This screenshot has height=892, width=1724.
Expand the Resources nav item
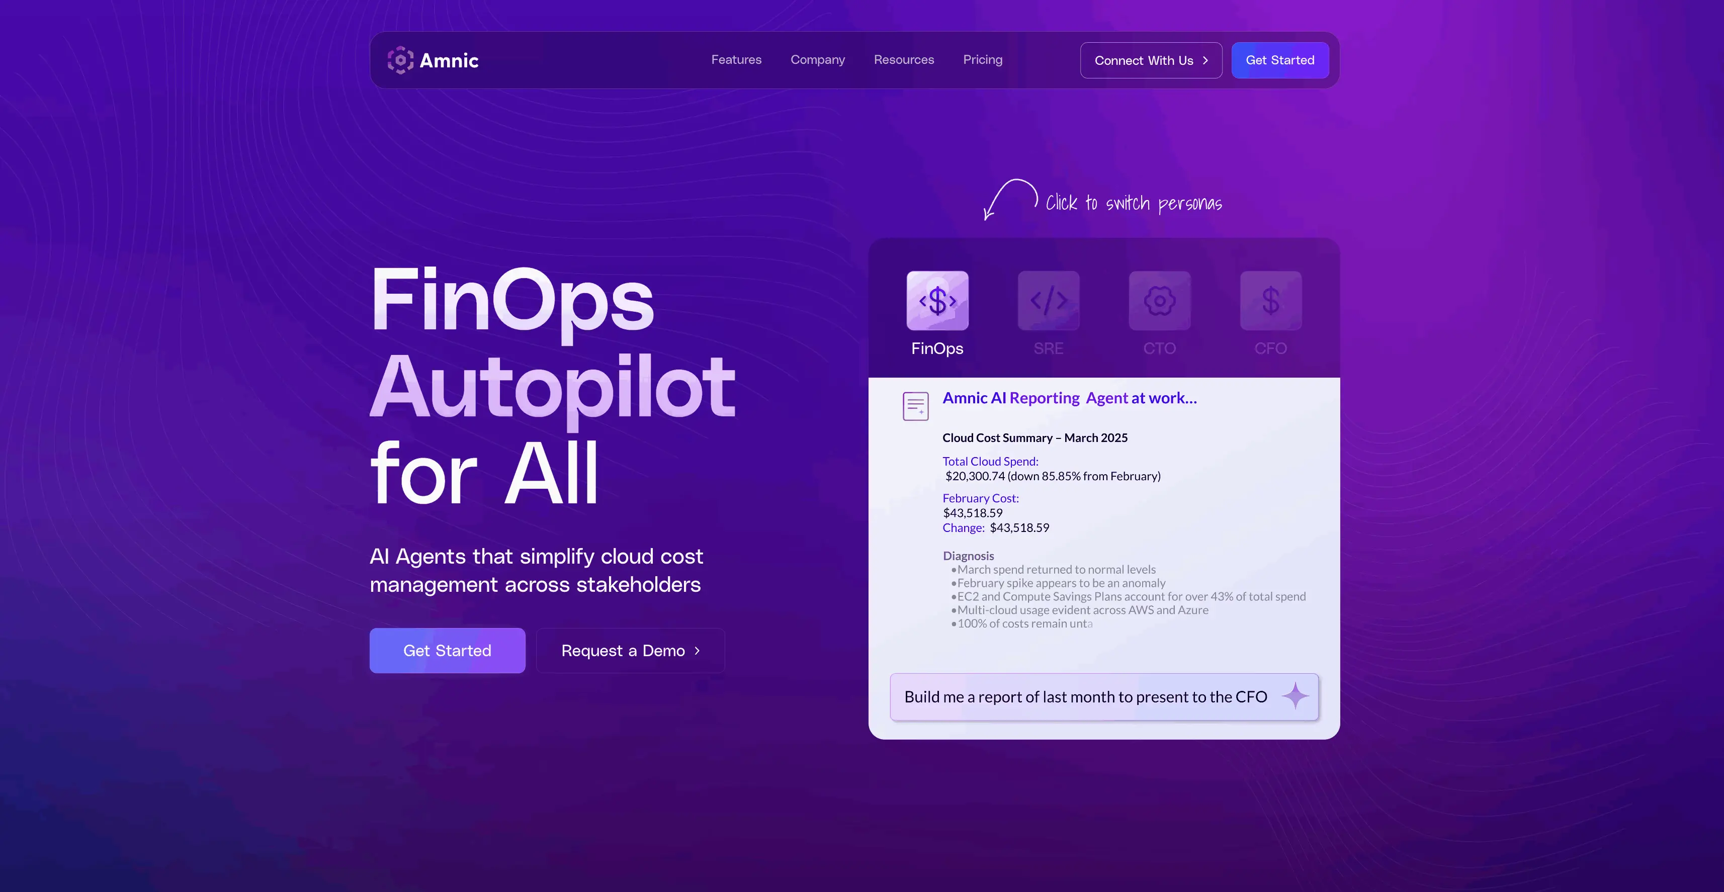[x=904, y=59]
